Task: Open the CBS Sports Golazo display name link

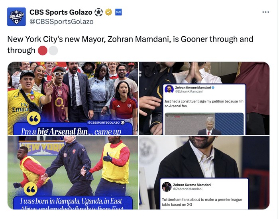Action: coord(61,12)
